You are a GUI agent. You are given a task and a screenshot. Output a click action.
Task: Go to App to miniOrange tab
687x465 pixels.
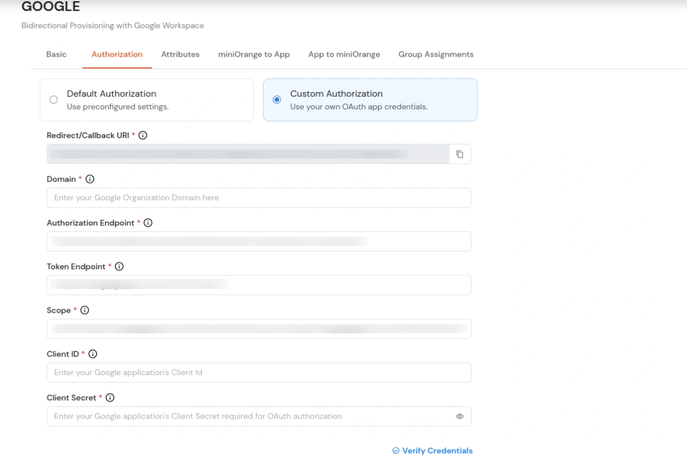click(344, 54)
